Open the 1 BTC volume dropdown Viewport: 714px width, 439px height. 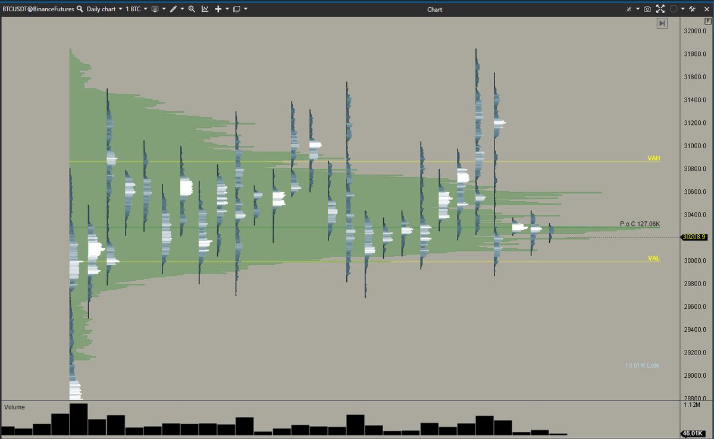136,9
